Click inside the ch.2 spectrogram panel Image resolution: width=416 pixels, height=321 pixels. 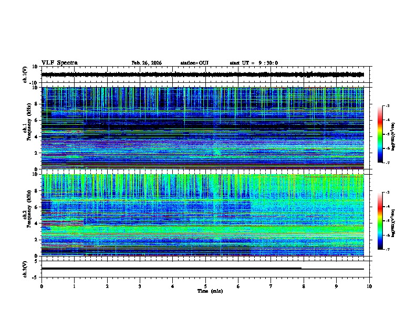pyautogui.click(x=203, y=215)
